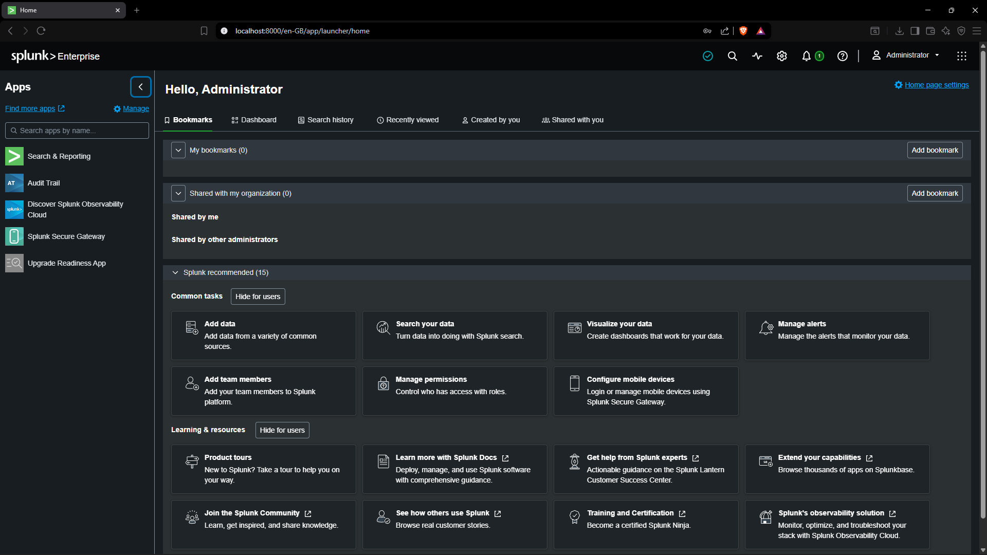Screen dimensions: 987x555
Task: Click the browser bookmark icon
Action: [204, 31]
